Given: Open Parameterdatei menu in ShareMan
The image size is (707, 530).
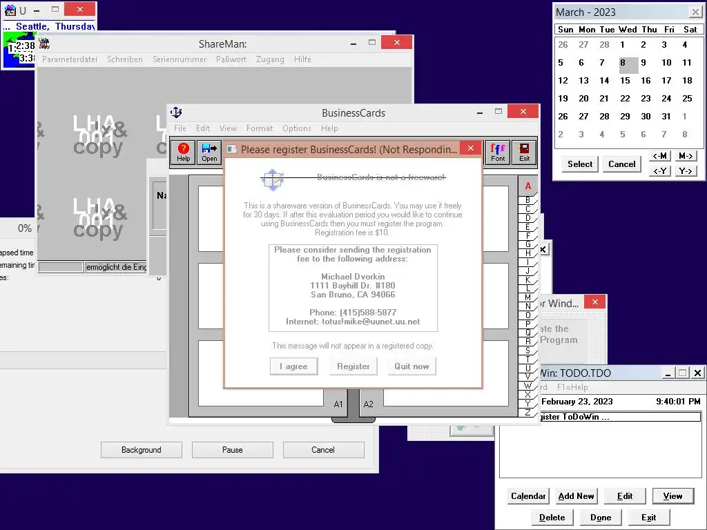Looking at the screenshot, I should pos(70,59).
